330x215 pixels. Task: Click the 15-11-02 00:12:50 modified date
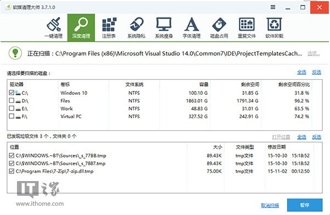[x=288, y=171]
